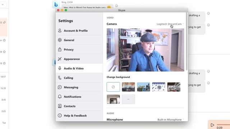Image resolution: width=230 pixels, height=129 pixels.
Task: Click the magic wand icon beside Appearance
Action: coord(60,59)
